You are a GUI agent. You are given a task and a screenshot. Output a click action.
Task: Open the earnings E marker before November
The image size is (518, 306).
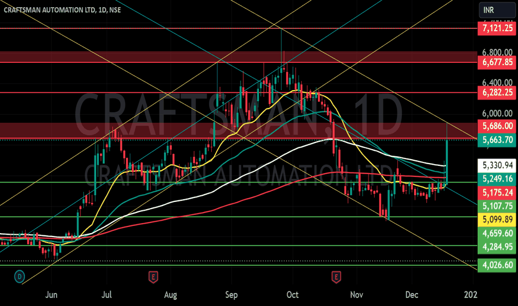(336, 277)
